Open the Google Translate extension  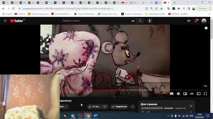click(169, 9)
